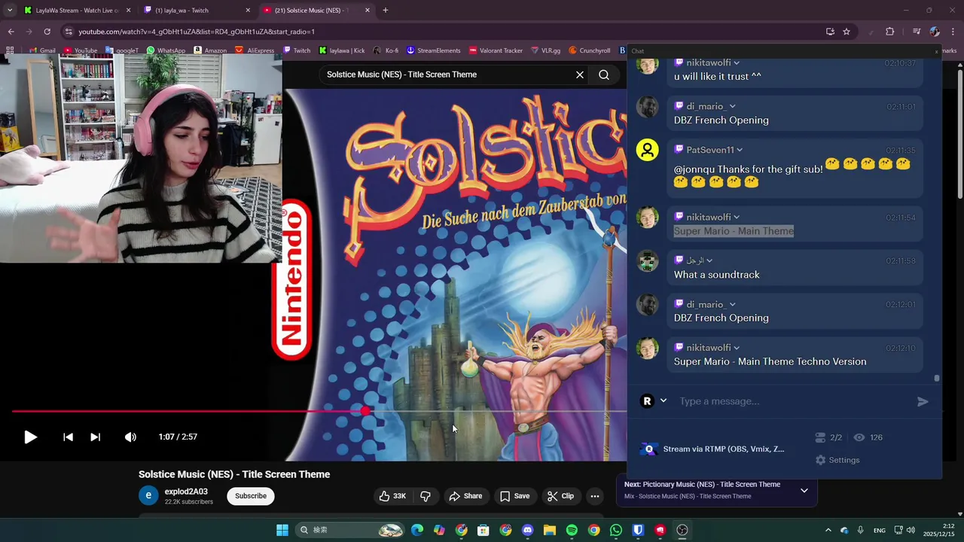Image resolution: width=964 pixels, height=542 pixels.
Task: Skip back to the previous video
Action: (68, 437)
